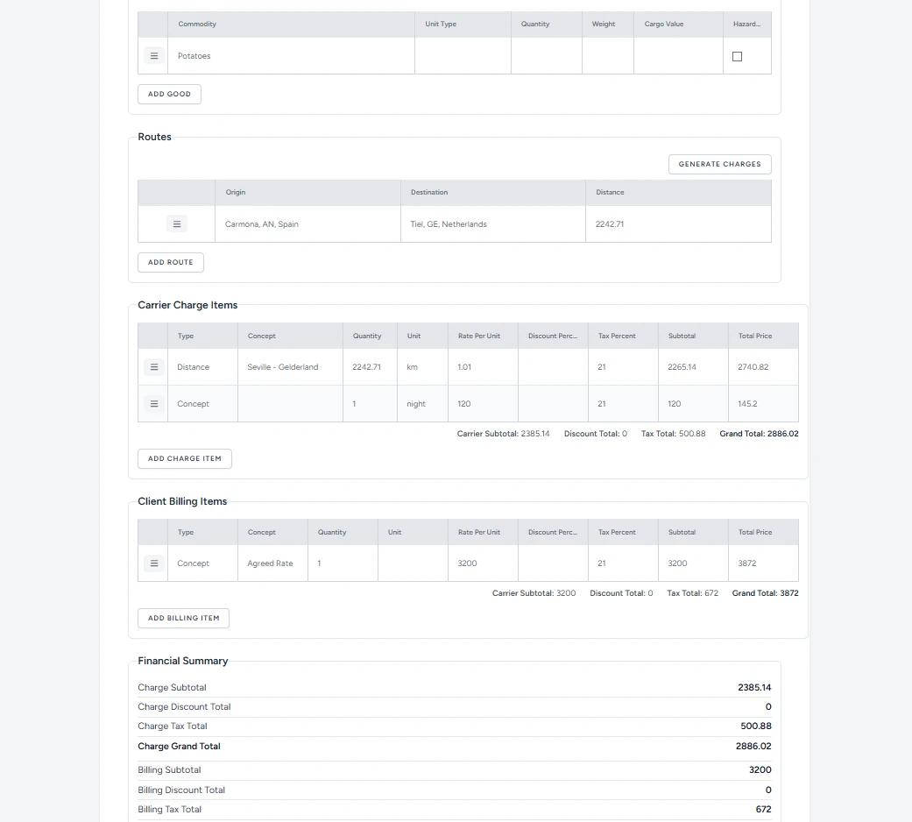
Task: Add a new billing item
Action: coord(183,618)
